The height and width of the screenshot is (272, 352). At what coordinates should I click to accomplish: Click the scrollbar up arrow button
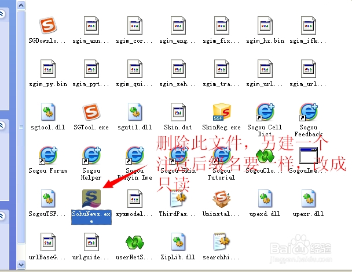click(21, 5)
